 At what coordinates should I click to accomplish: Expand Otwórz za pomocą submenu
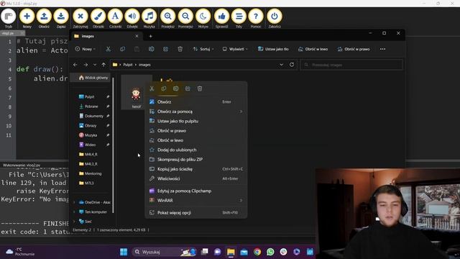click(196, 112)
